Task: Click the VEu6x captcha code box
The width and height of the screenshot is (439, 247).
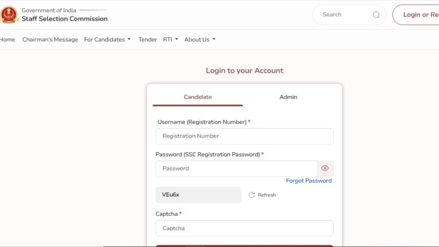Action: (198, 195)
